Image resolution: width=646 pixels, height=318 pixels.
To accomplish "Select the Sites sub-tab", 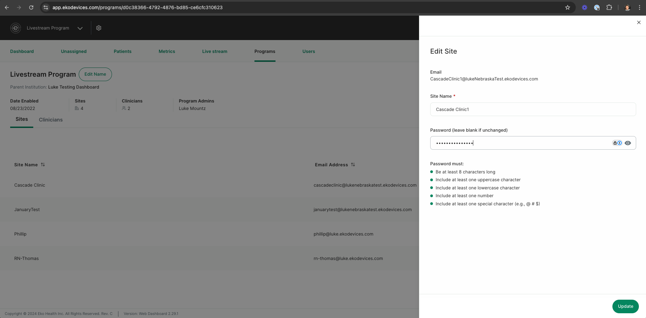I will click(22, 119).
